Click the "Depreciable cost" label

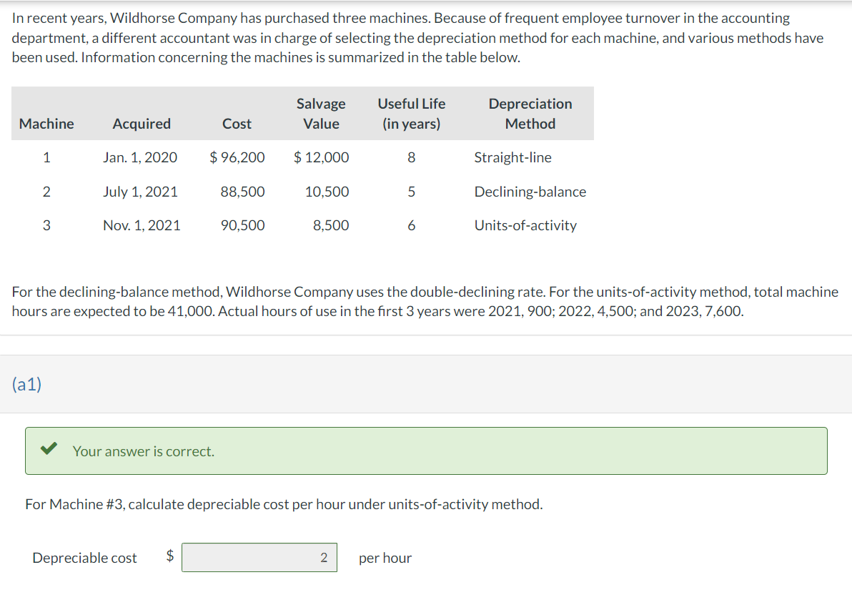(x=85, y=558)
